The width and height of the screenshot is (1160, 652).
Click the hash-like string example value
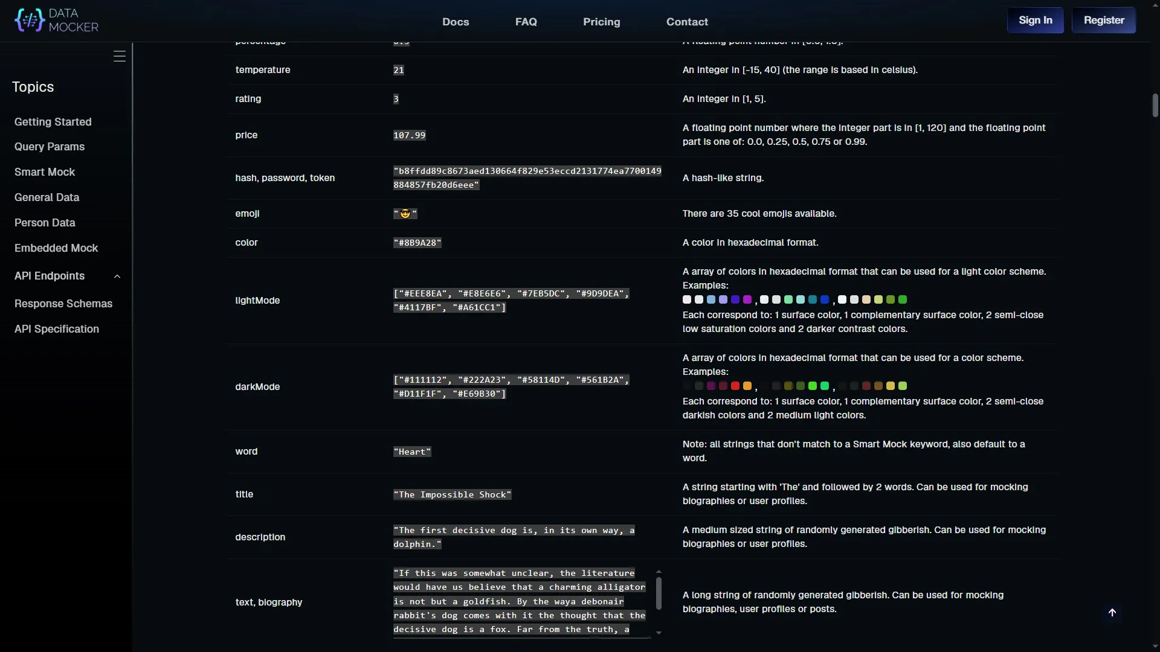pyautogui.click(x=527, y=178)
